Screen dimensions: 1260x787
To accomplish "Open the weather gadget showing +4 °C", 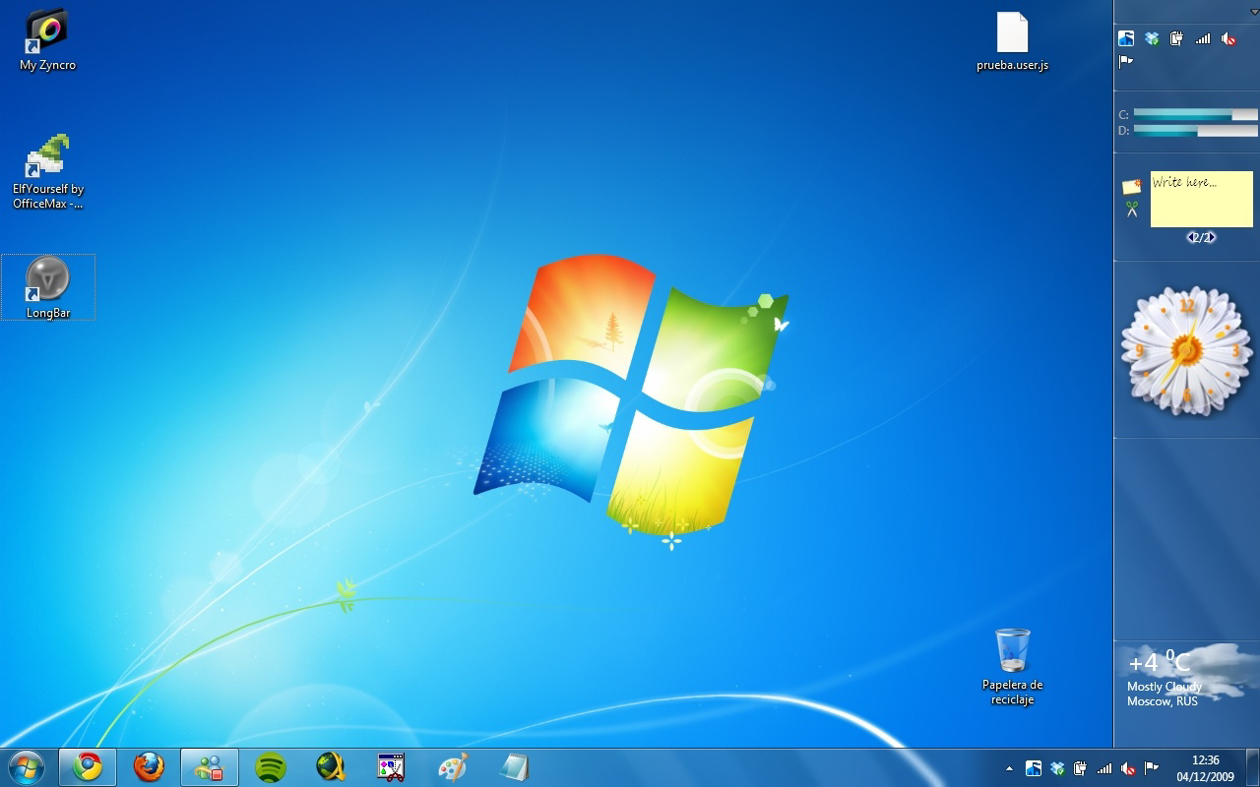I will pyautogui.click(x=1186, y=677).
